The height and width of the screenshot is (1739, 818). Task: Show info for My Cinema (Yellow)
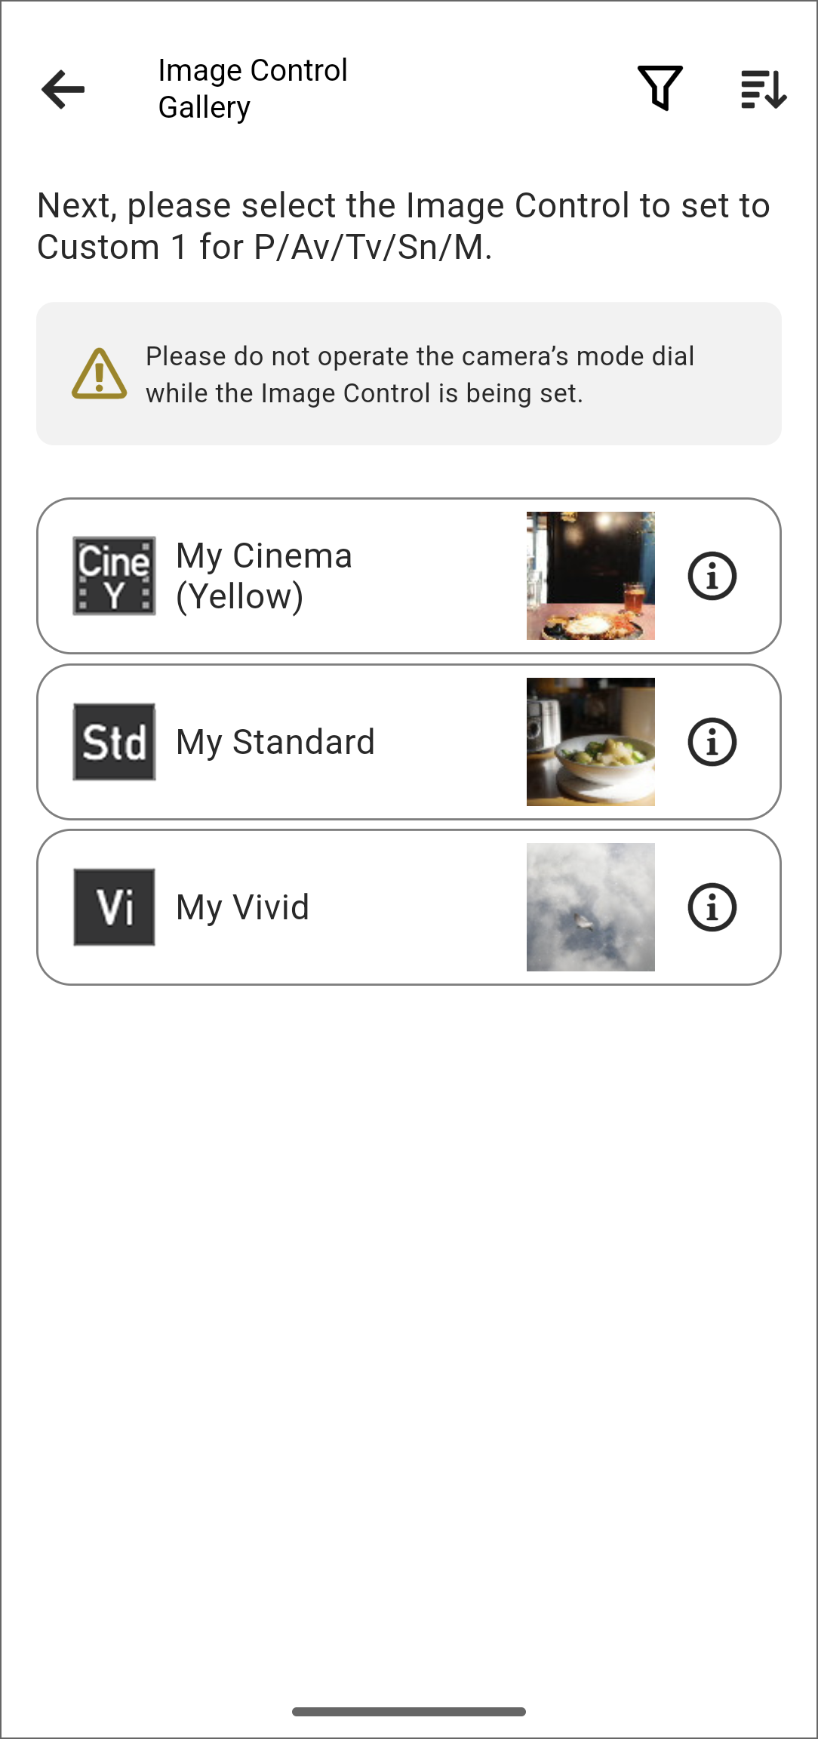712,576
